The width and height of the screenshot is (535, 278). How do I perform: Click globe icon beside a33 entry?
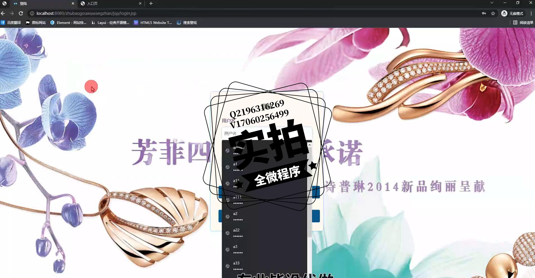(x=228, y=266)
